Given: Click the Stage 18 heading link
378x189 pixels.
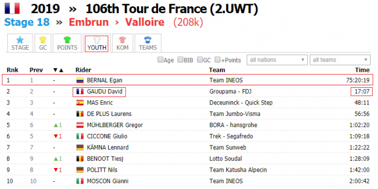Looking at the screenshot, I should [27, 22].
